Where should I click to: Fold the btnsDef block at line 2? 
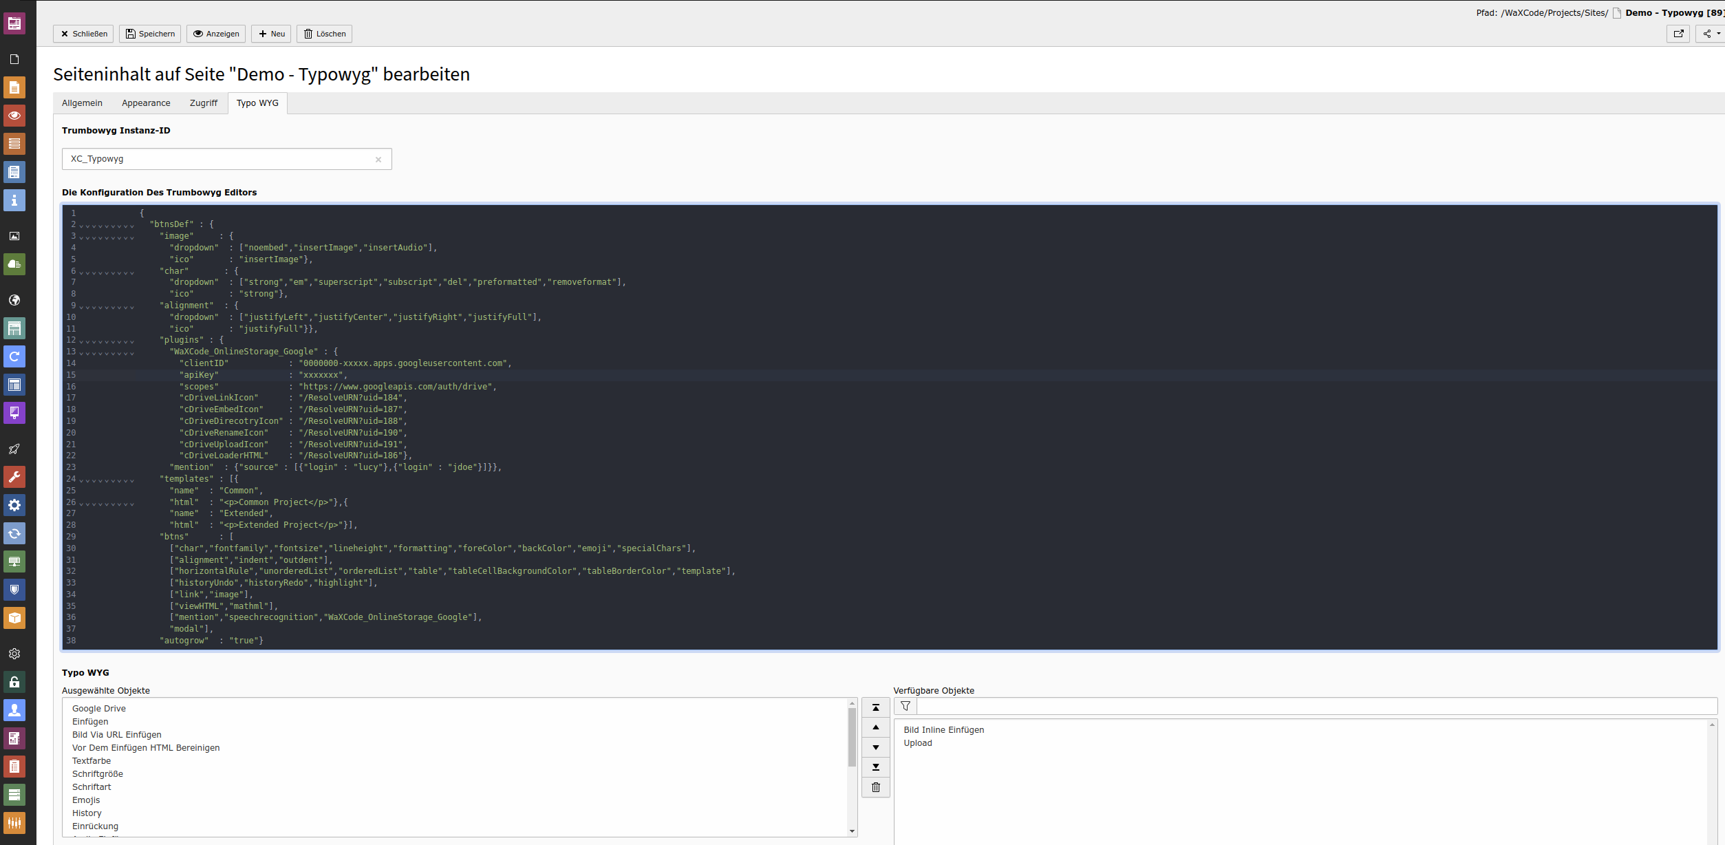107,225
